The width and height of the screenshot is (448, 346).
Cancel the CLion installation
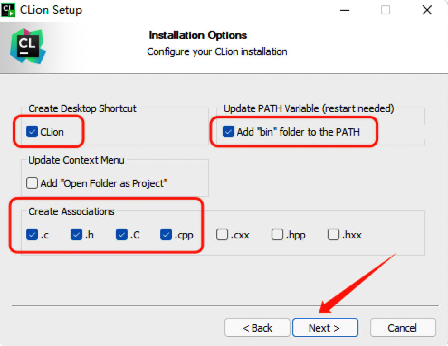[402, 327]
